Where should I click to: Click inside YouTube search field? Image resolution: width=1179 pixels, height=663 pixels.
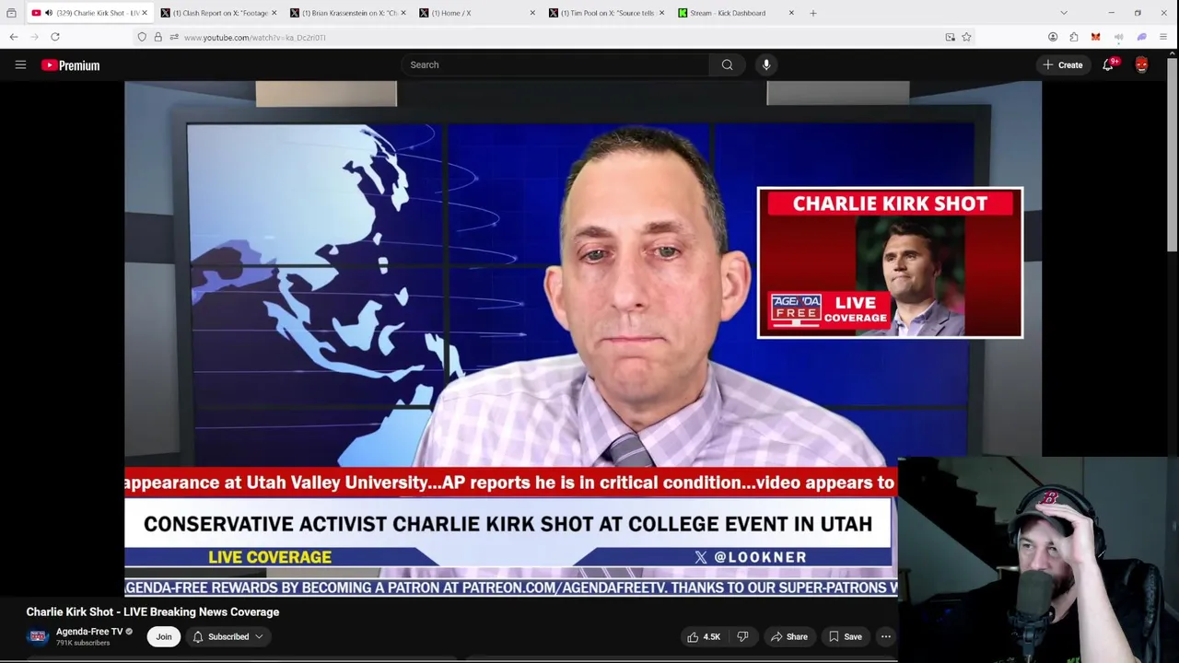(555, 64)
